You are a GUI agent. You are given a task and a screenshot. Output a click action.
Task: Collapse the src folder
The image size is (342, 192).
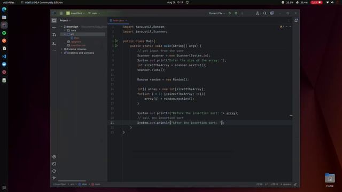(x=65, y=34)
